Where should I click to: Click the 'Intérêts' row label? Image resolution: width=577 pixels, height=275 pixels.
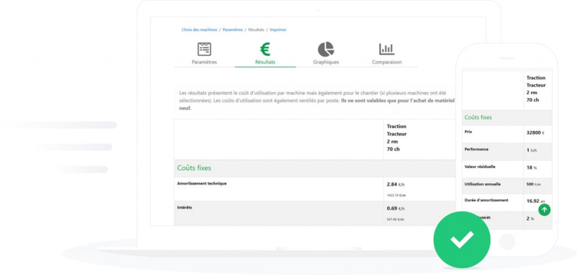186,208
